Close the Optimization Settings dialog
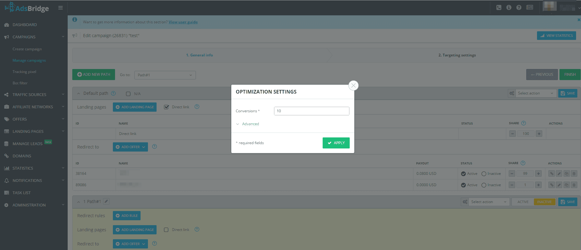This screenshot has width=581, height=250. click(x=353, y=85)
